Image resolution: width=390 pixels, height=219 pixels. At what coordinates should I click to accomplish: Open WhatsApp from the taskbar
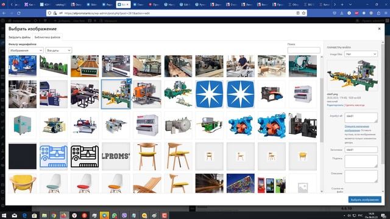[x=114, y=215]
